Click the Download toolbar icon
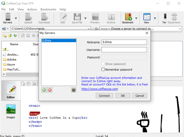This screenshot has height=137, width=184. tap(44, 18)
